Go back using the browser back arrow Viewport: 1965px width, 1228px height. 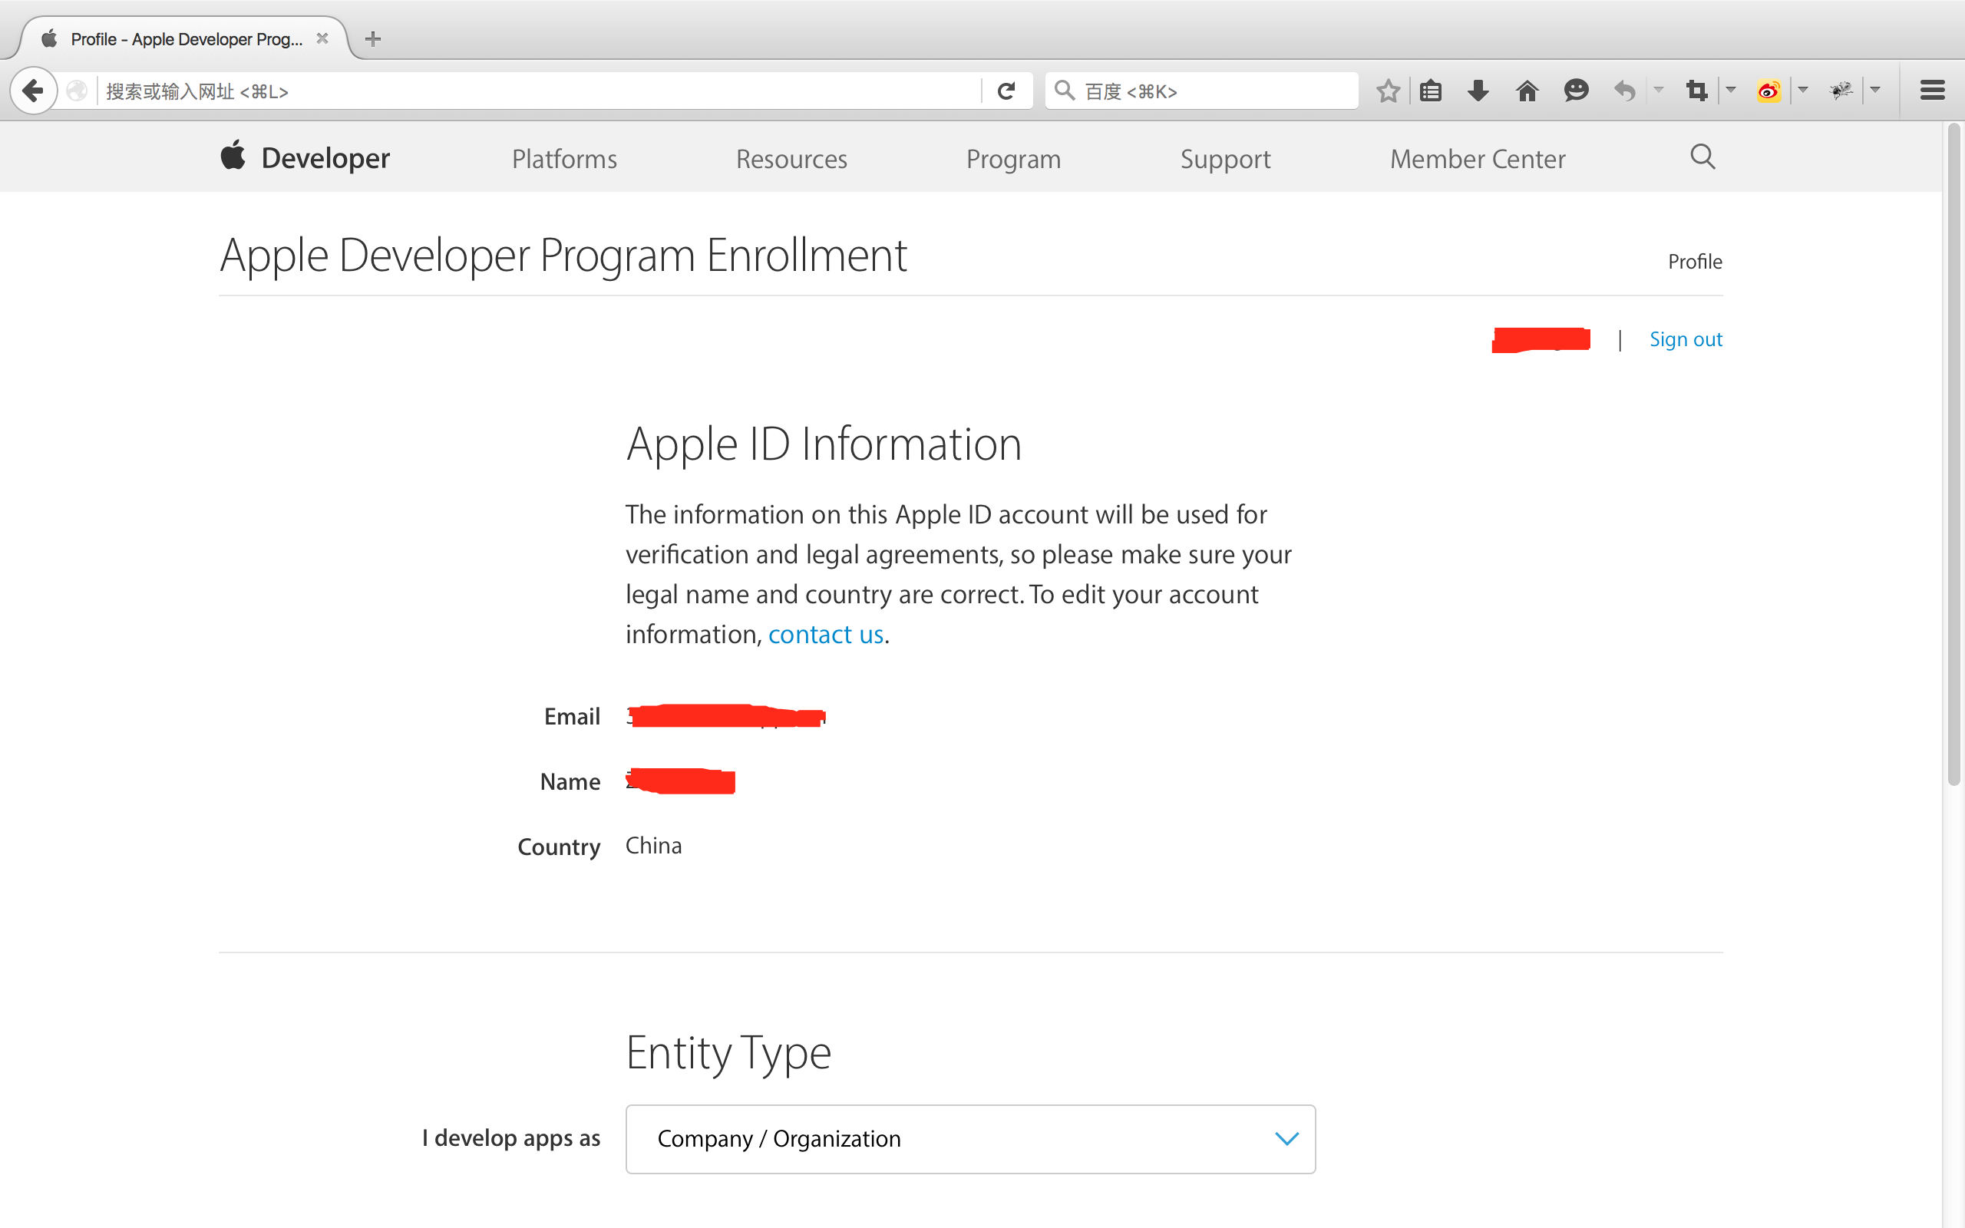[33, 90]
